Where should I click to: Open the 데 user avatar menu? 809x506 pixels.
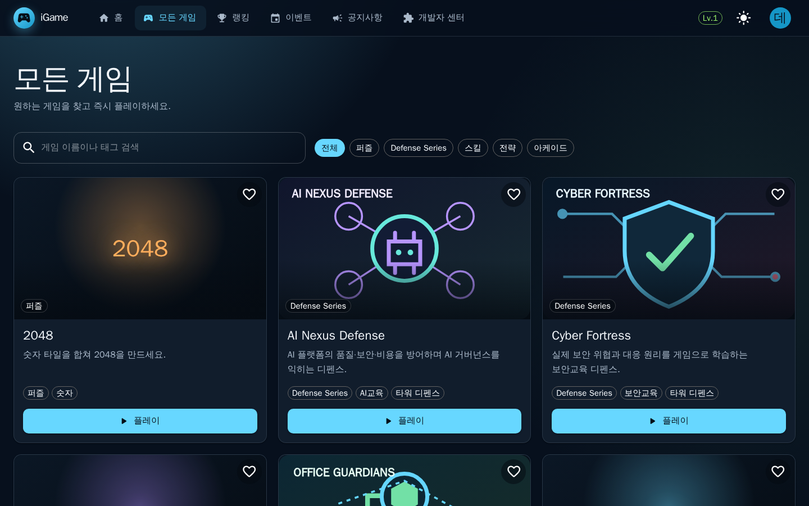point(780,18)
